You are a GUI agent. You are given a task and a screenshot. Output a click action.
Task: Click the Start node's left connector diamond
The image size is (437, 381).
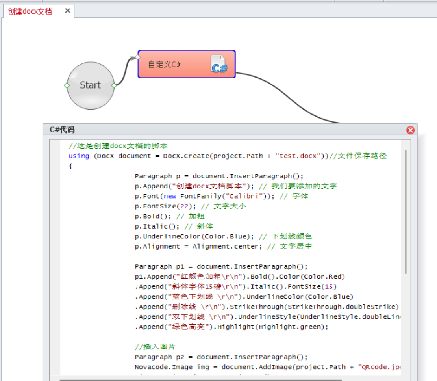coord(67,85)
